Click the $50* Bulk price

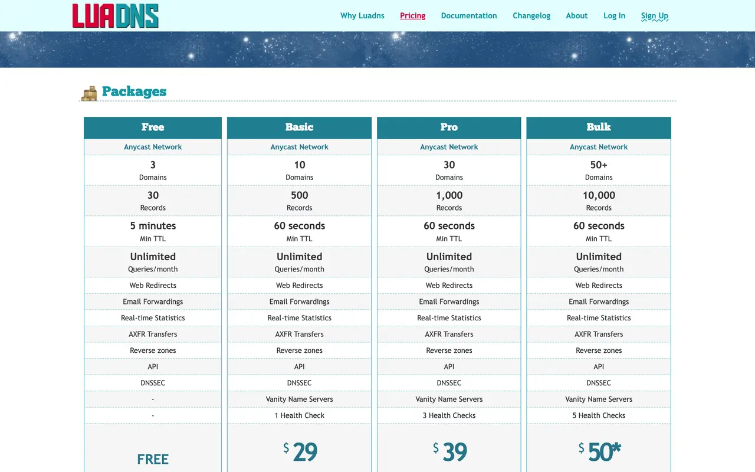600,452
